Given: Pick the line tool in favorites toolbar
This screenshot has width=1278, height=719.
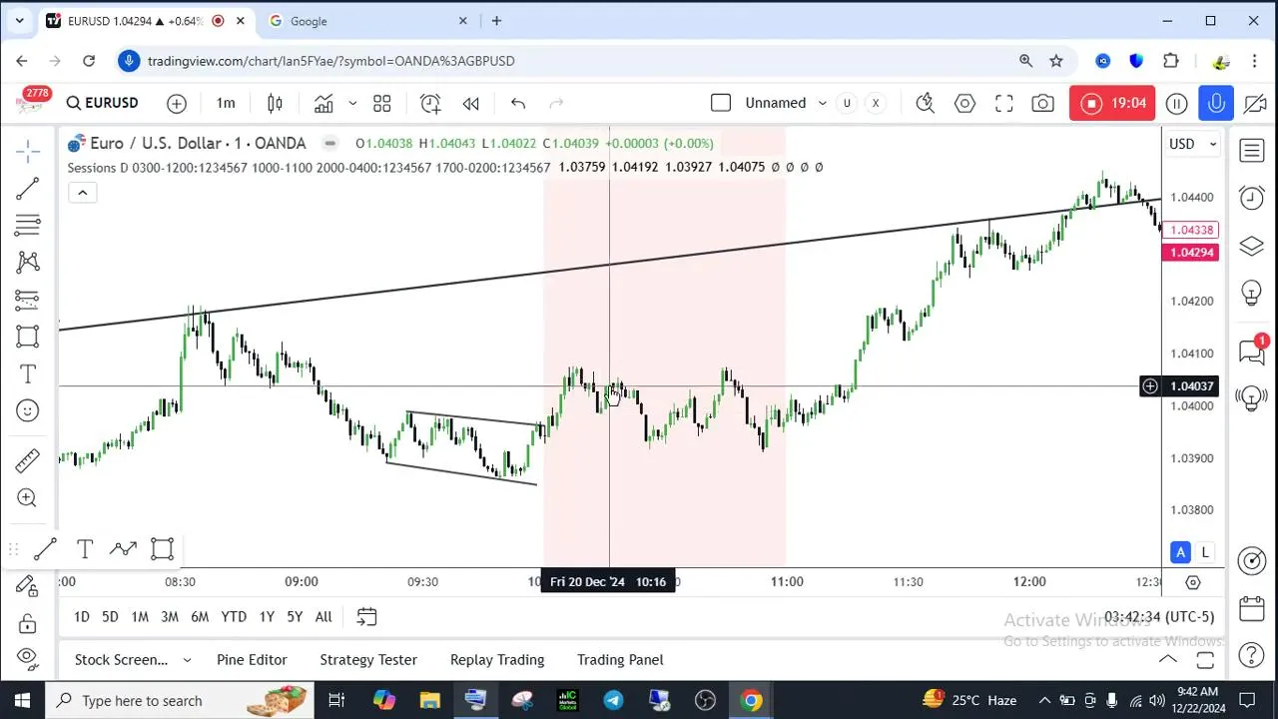Looking at the screenshot, I should click(x=45, y=548).
